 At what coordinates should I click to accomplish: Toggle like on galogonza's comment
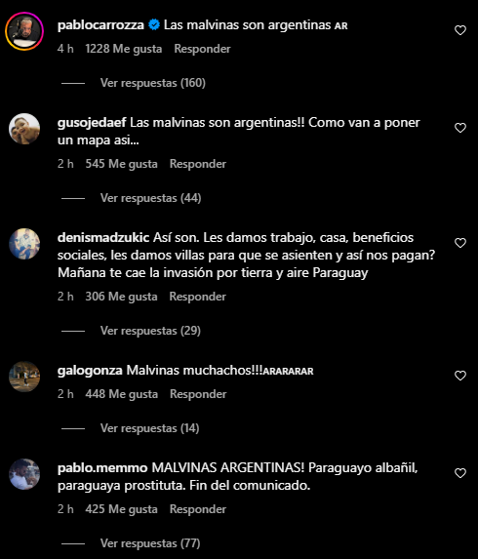point(460,376)
